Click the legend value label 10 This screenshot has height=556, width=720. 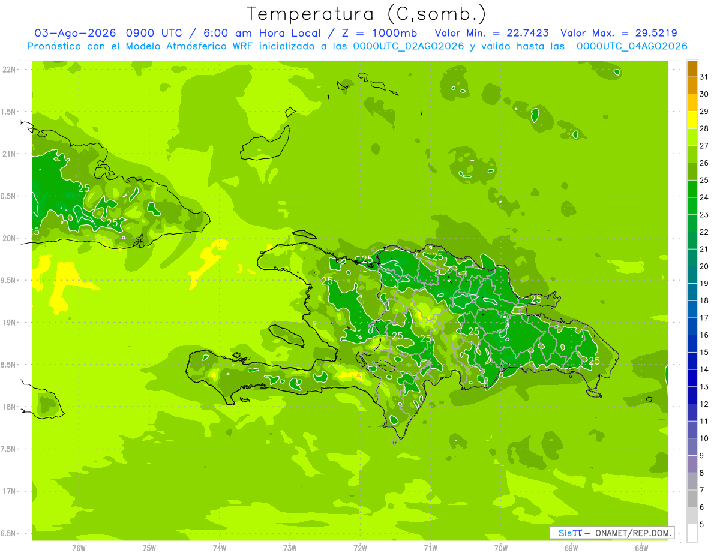704,438
